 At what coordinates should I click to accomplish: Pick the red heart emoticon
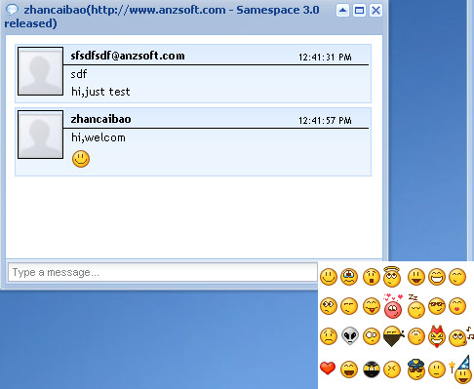328,369
